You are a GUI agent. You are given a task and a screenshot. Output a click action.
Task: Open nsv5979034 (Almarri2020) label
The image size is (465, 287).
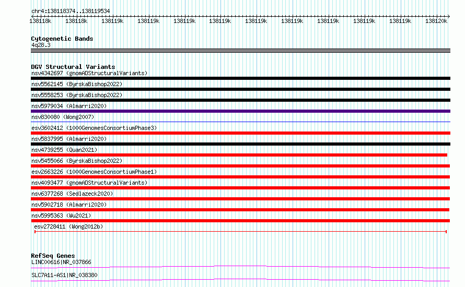click(69, 106)
